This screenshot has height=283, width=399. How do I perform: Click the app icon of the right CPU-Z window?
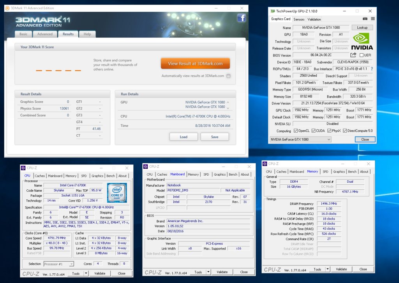(265, 164)
